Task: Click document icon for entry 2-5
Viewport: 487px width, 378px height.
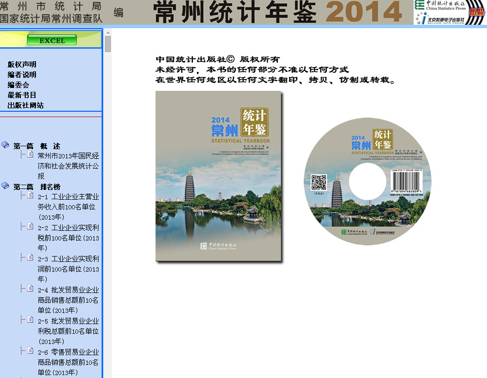Action: 30,319
